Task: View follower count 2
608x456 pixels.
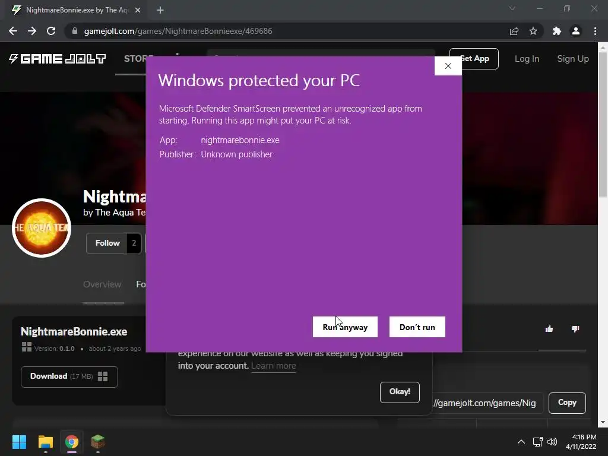Action: pyautogui.click(x=134, y=243)
